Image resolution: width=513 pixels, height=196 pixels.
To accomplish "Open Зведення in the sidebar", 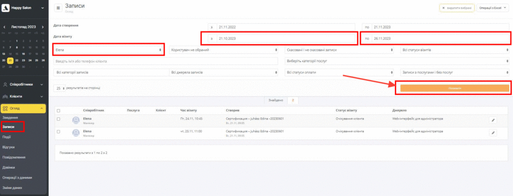I will [x=10, y=117].
